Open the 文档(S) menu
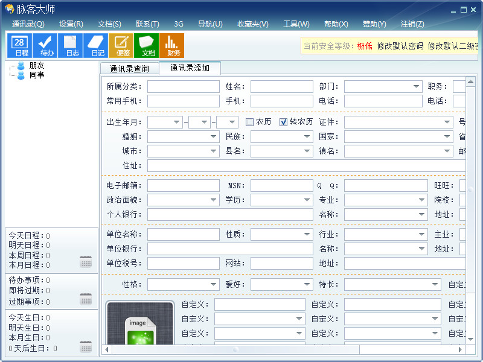Screen dimensions: 483x362 pos(109,24)
